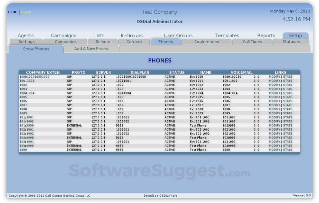
Task: Click MODIFY for extension 9999
Action: pyautogui.click(x=274, y=150)
